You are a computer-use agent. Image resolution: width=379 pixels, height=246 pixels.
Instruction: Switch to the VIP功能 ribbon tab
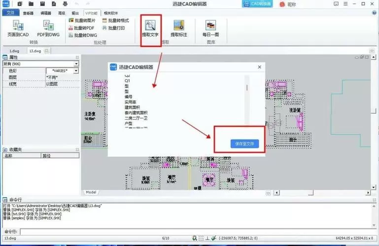[x=91, y=13]
